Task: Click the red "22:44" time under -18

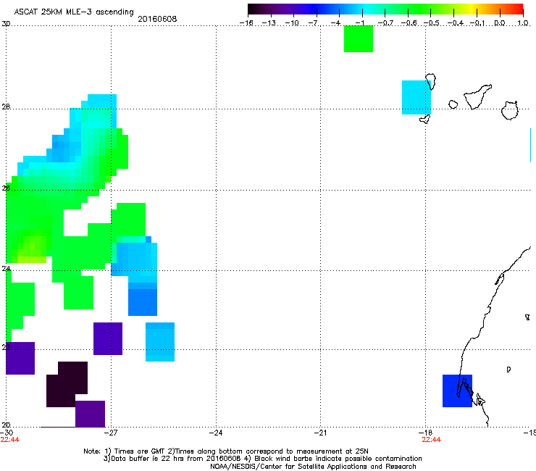Action: (432, 440)
